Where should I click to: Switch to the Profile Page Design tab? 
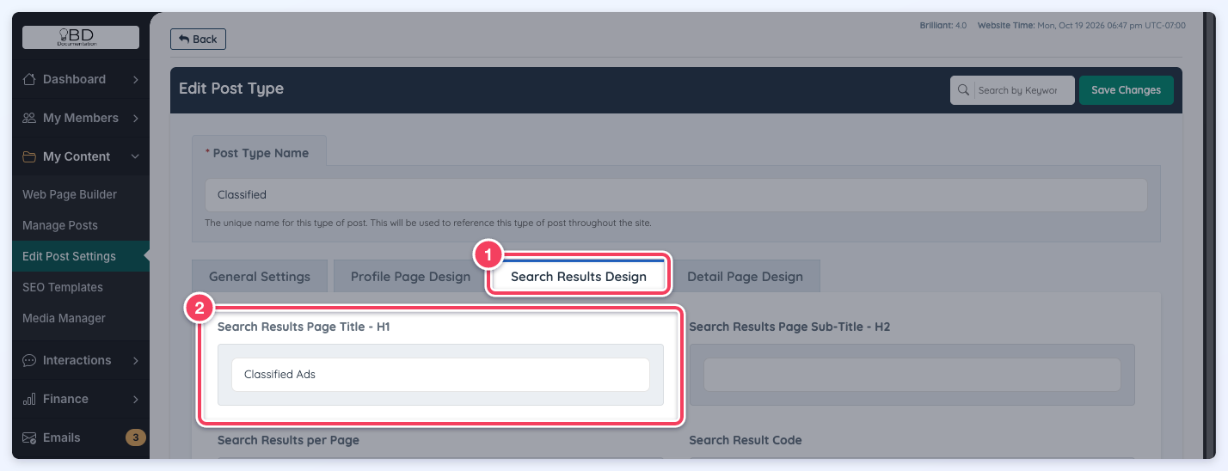(410, 277)
